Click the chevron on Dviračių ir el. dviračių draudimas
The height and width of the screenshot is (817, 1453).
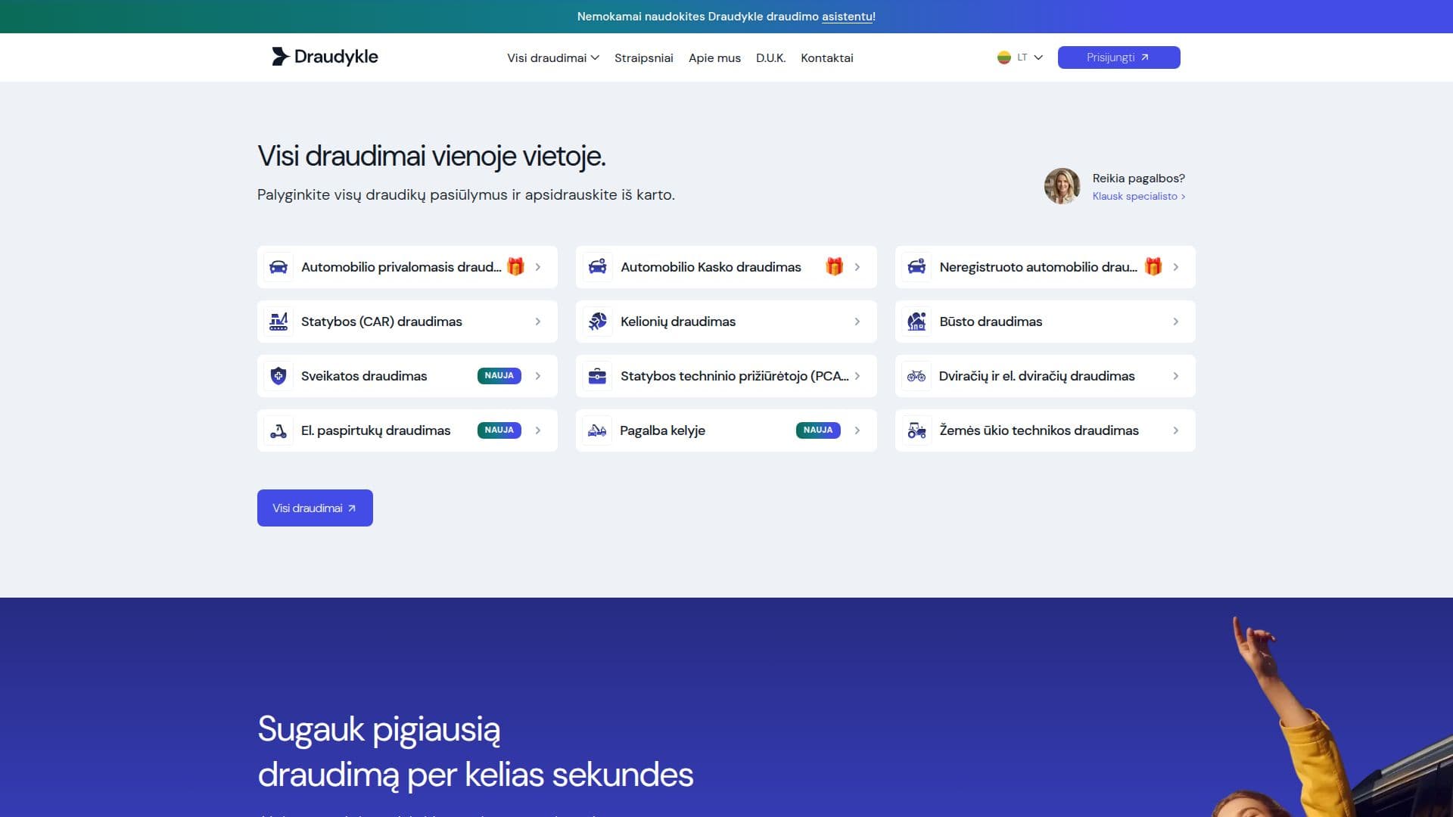coord(1176,376)
